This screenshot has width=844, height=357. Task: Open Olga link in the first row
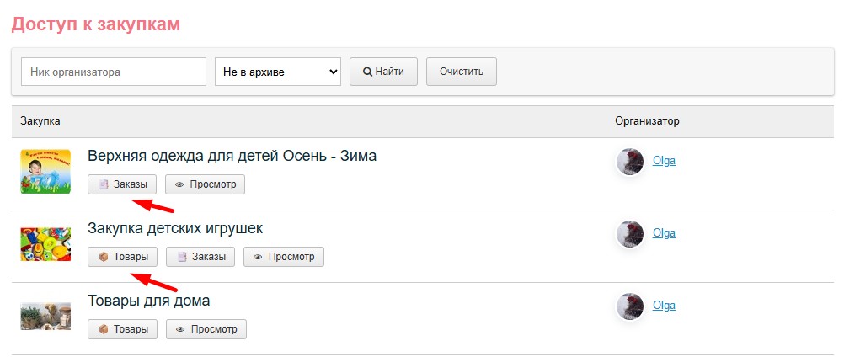[x=664, y=161]
